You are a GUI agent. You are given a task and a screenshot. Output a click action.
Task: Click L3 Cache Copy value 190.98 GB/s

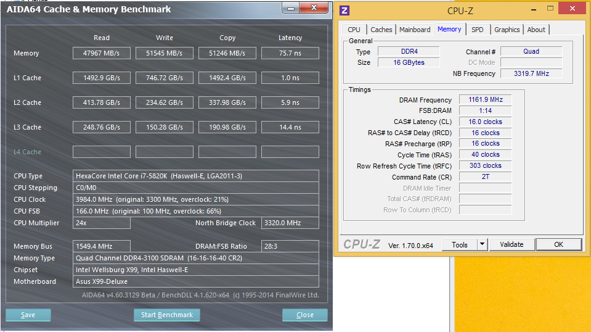coord(227,127)
